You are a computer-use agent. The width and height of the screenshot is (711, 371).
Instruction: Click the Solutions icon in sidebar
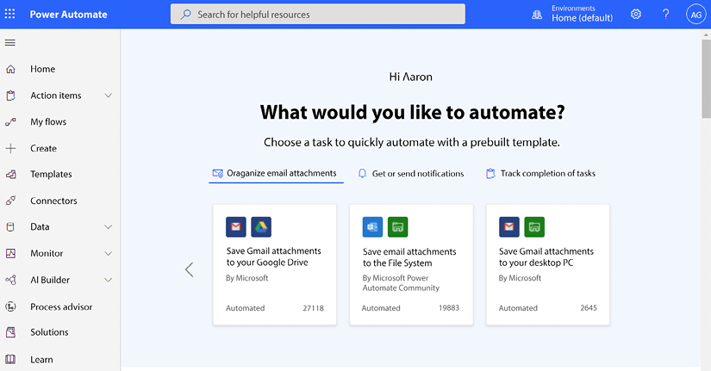pyautogui.click(x=10, y=332)
